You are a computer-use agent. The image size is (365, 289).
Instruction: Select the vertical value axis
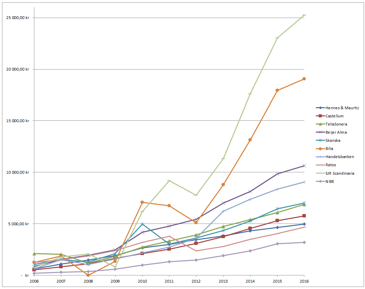click(x=33, y=142)
